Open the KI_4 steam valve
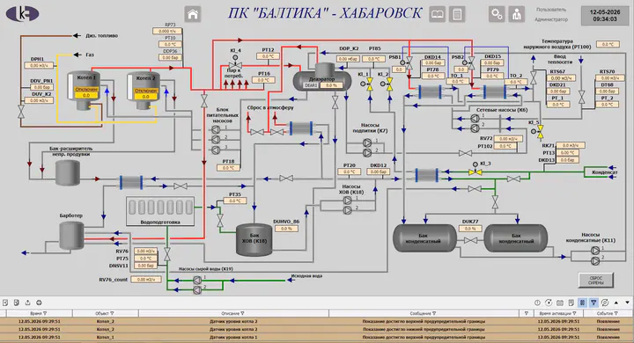The image size is (634, 343). 235,63
